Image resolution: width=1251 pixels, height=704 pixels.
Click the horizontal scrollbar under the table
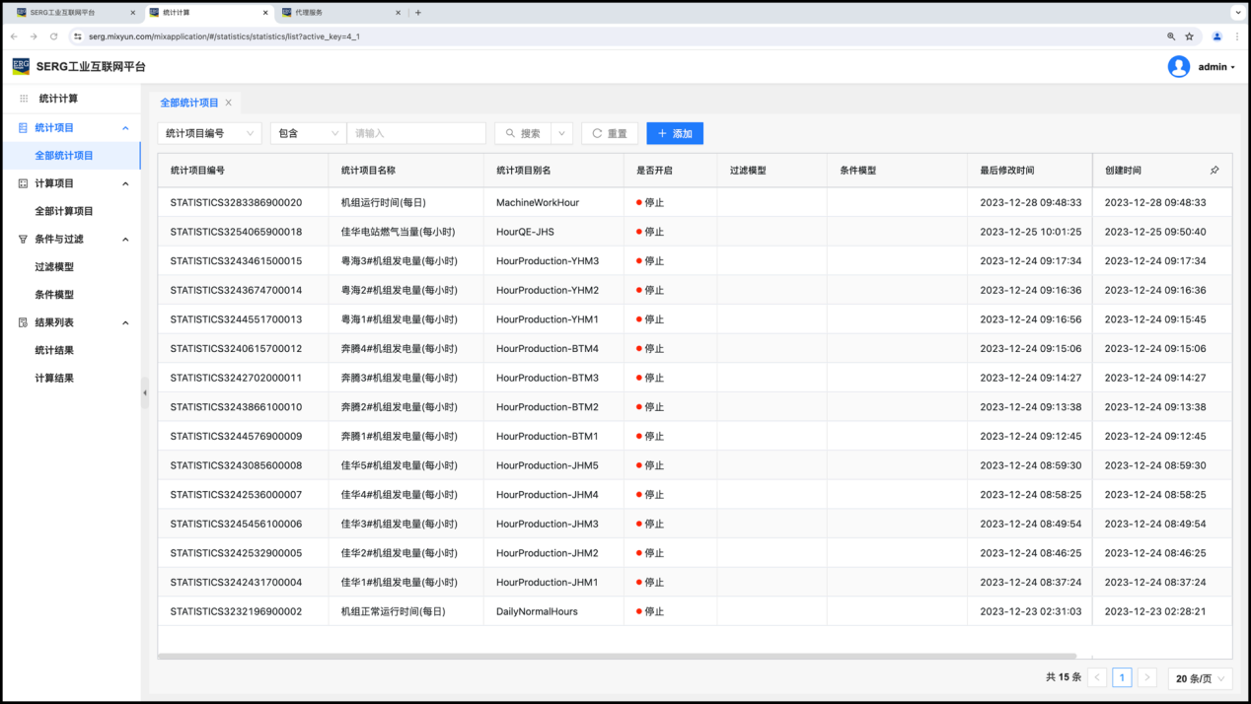[617, 656]
